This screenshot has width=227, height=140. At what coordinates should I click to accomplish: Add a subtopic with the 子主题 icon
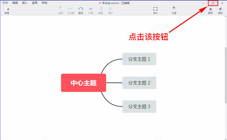coord(71,11)
